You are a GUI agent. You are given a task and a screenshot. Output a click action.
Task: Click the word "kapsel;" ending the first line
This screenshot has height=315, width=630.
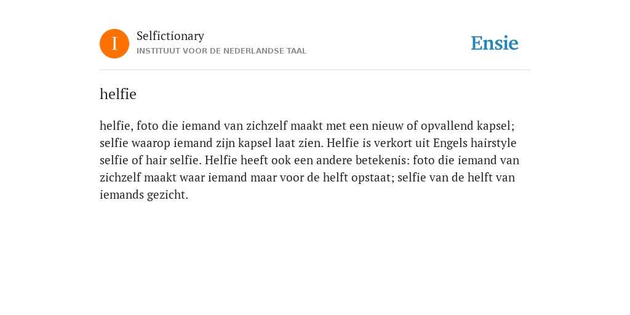pos(496,126)
